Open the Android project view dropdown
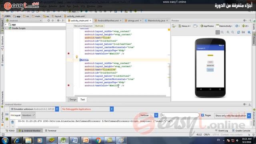This screenshot has width=256, height=144. (x=24, y=20)
